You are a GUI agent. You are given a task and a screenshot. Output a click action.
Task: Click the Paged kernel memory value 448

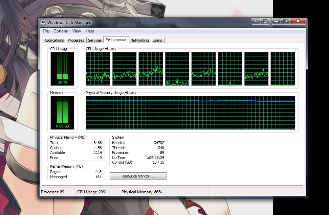pos(98,172)
